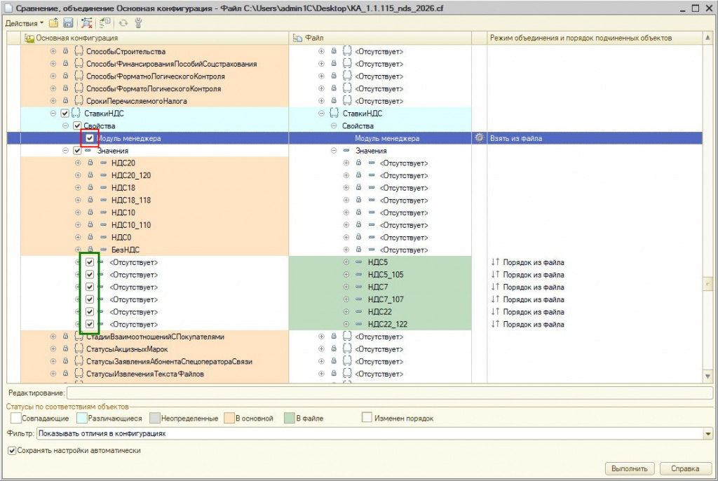Click the refresh arrows toolbar icon

[124, 23]
